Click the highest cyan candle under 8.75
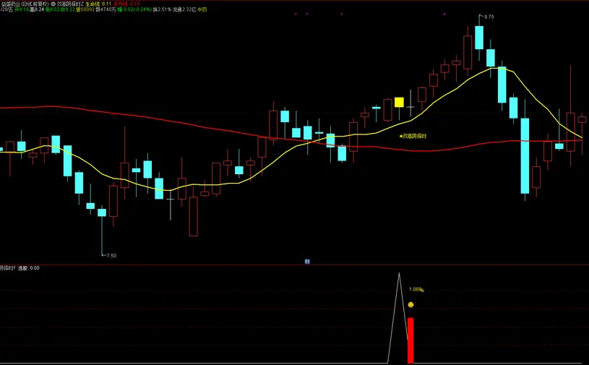This screenshot has height=365, width=589. (x=479, y=37)
